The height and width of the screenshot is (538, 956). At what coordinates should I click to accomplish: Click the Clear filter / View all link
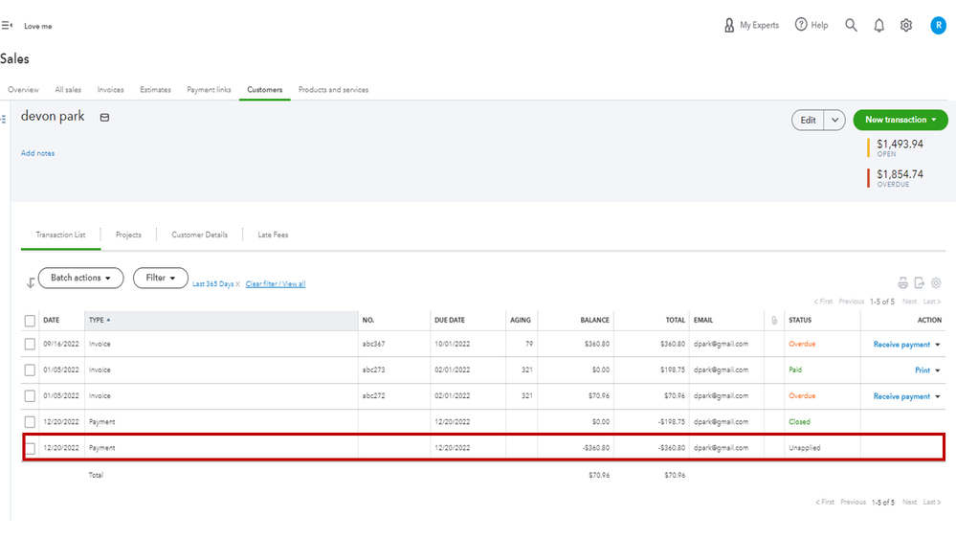[276, 284]
